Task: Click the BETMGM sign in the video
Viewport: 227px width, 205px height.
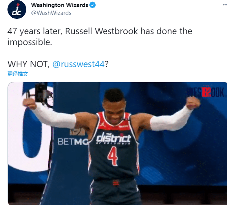Action: 73,141
